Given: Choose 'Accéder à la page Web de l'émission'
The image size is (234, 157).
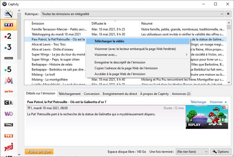Looking at the screenshot, I should [x=138, y=74].
